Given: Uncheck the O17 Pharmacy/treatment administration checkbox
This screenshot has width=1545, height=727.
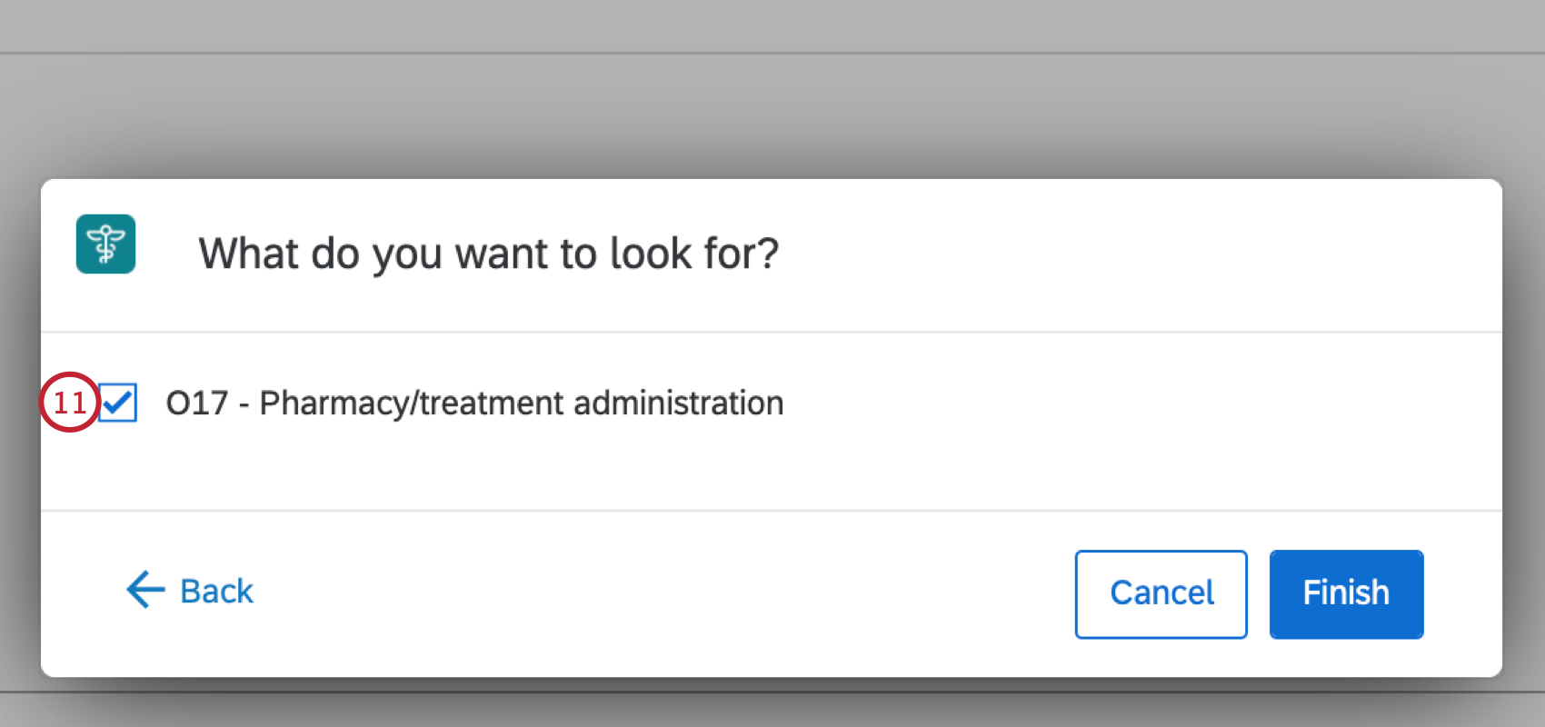Looking at the screenshot, I should click(x=118, y=402).
